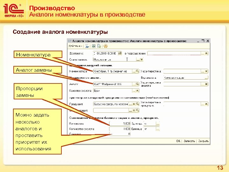The image size is (229, 172).
Task: Click the Количество value field
Action: click(x=120, y=124)
